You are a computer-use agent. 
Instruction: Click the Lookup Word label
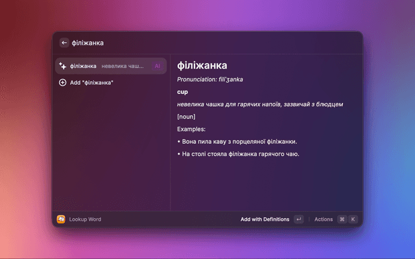tap(85, 220)
